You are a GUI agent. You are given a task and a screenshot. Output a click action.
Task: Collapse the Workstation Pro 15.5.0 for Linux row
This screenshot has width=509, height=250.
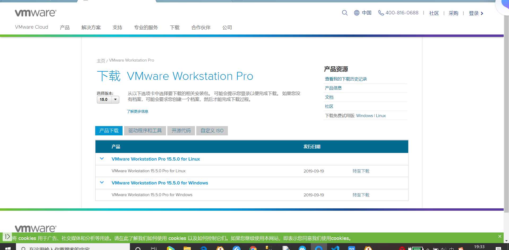pos(102,159)
